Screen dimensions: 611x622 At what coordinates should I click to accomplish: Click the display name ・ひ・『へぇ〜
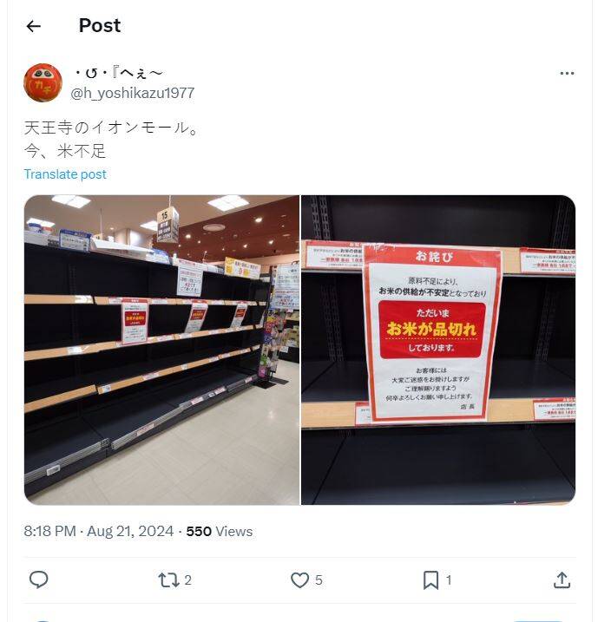[119, 74]
